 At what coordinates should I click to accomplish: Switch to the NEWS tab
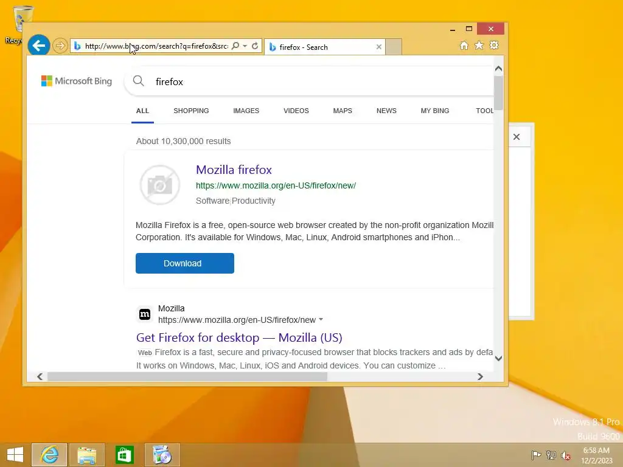click(386, 111)
